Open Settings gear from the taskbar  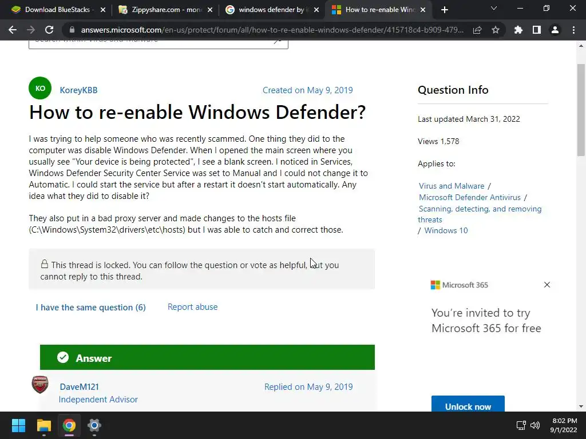[94, 425]
